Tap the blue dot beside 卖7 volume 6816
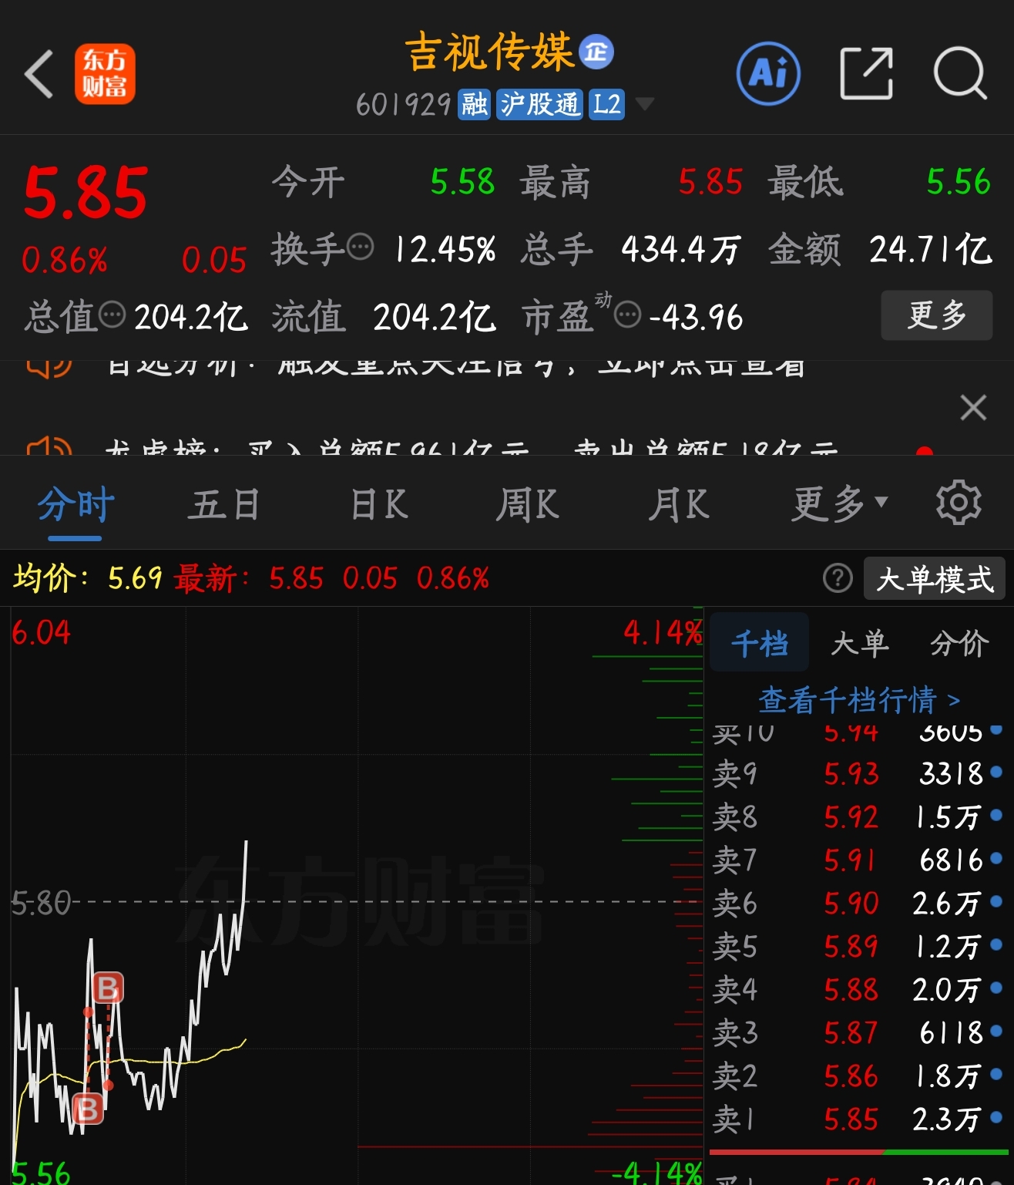Image resolution: width=1014 pixels, height=1185 pixels. (996, 857)
